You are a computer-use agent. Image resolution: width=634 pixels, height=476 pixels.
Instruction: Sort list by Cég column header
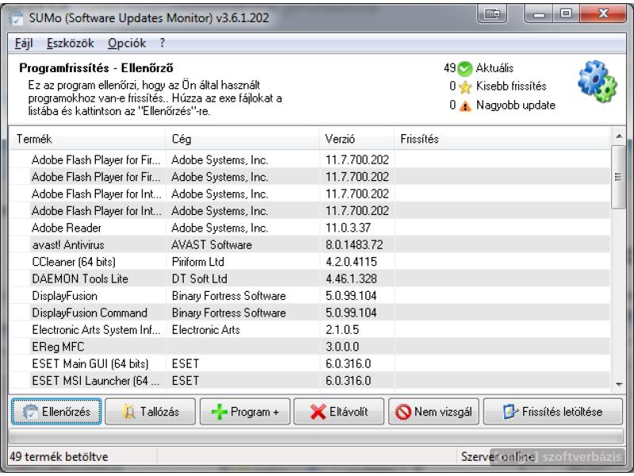pos(243,139)
